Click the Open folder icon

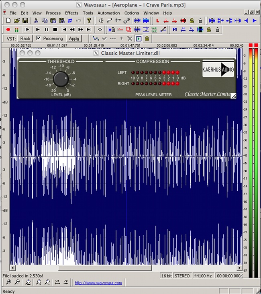pos(16,21)
